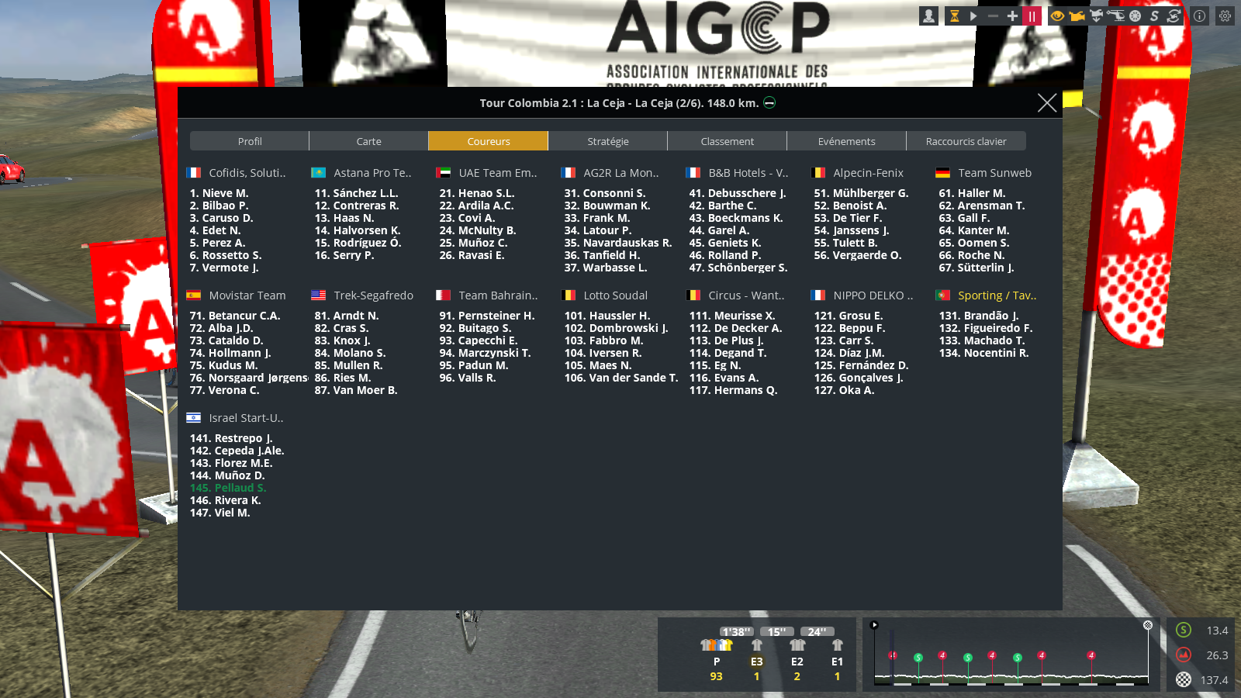Screen dimensions: 1241x698
Task: Click the checkered finish distance icon
Action: point(1184,679)
